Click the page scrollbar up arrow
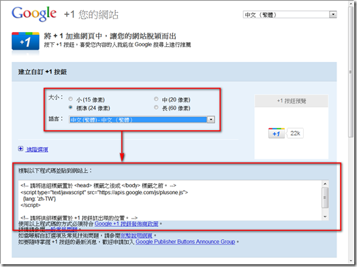 (350, 3)
